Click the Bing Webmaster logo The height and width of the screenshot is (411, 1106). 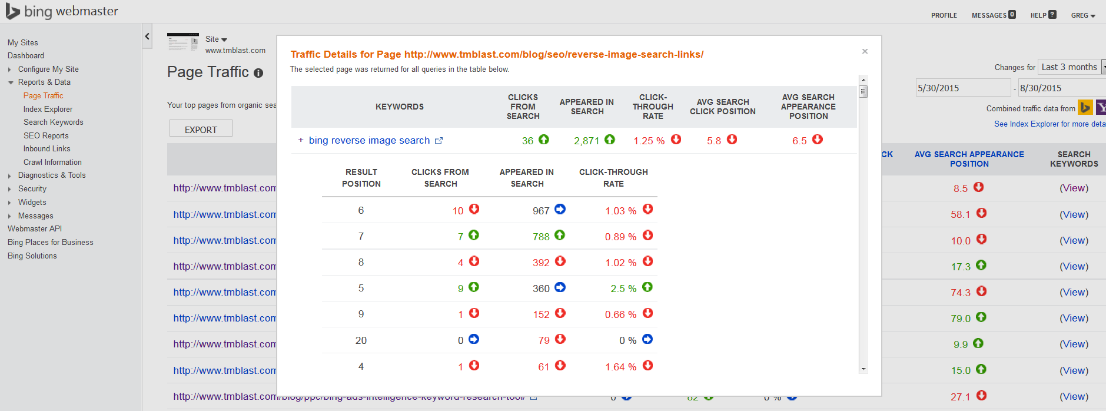tap(62, 11)
